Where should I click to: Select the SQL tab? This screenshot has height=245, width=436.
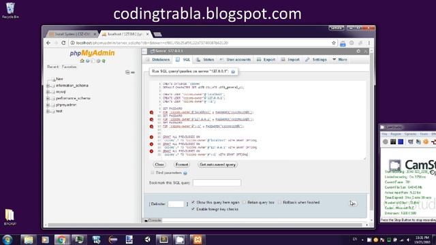pos(183,59)
